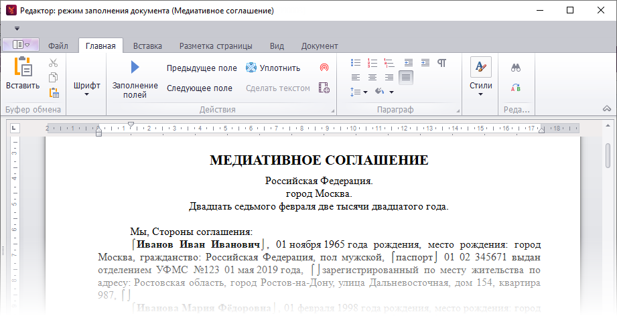
Task: Collapse the ribbon with the chevron
Action: tap(607, 108)
